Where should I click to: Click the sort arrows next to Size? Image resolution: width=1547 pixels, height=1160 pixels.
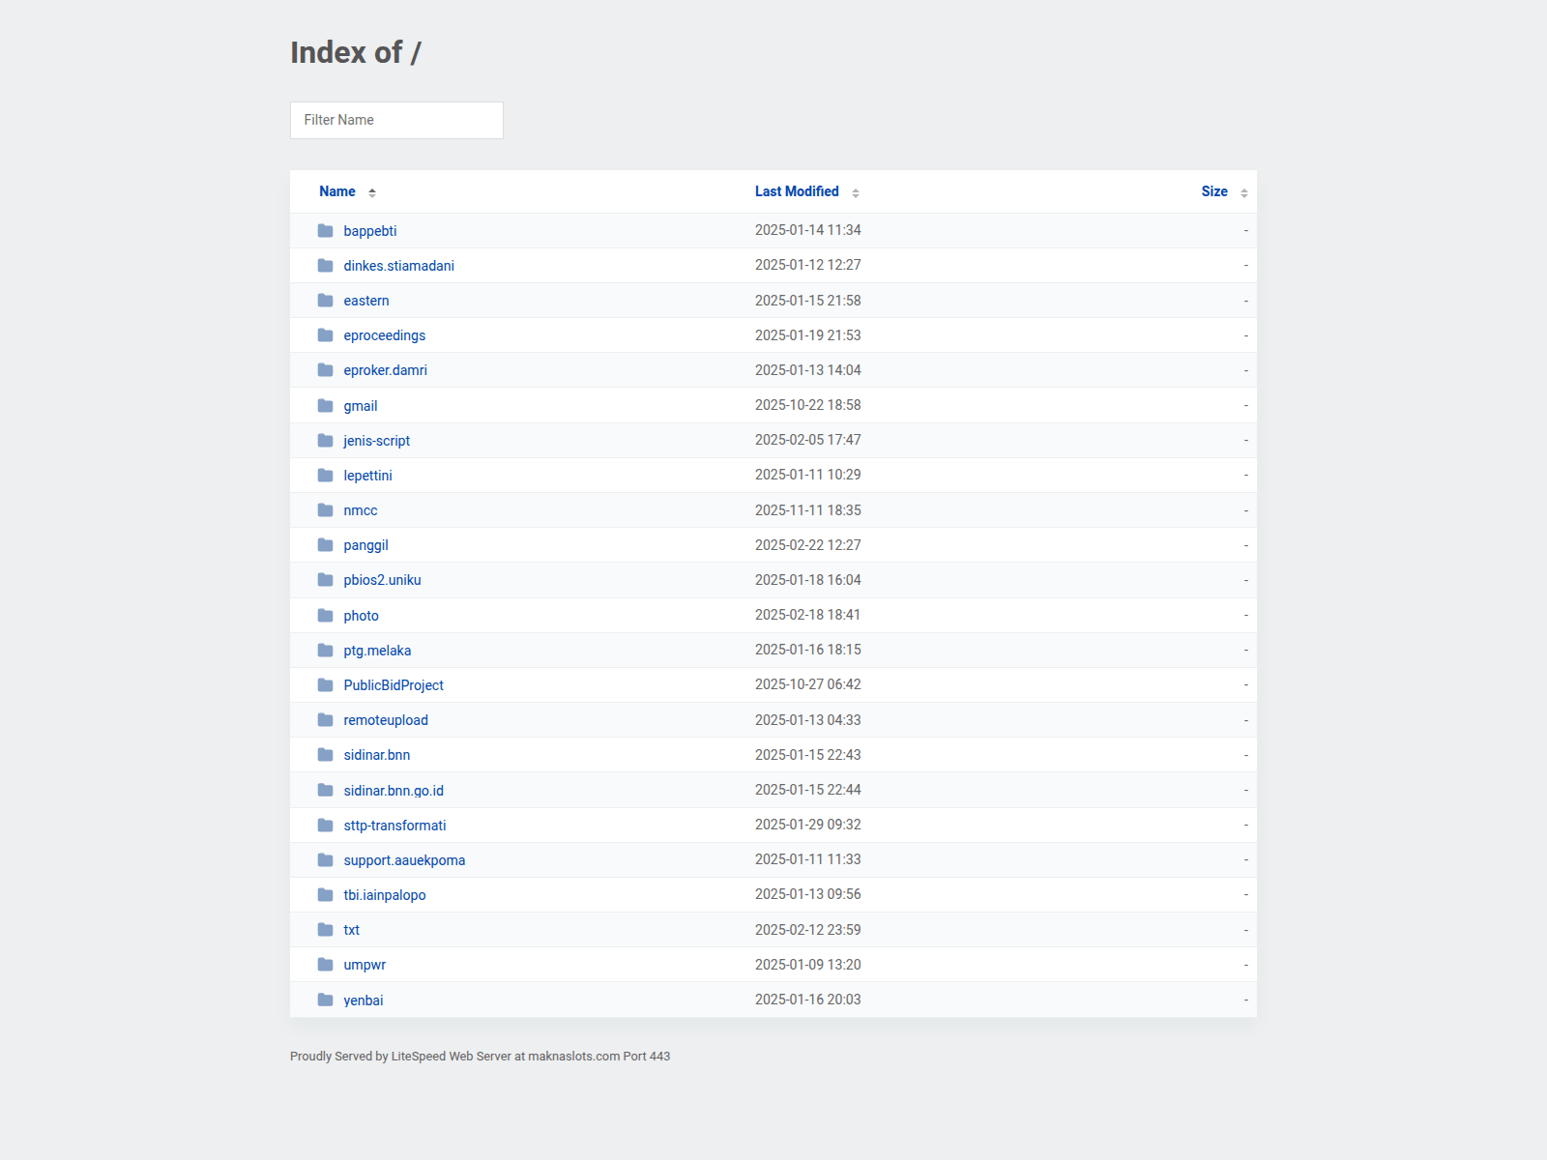click(x=1244, y=193)
